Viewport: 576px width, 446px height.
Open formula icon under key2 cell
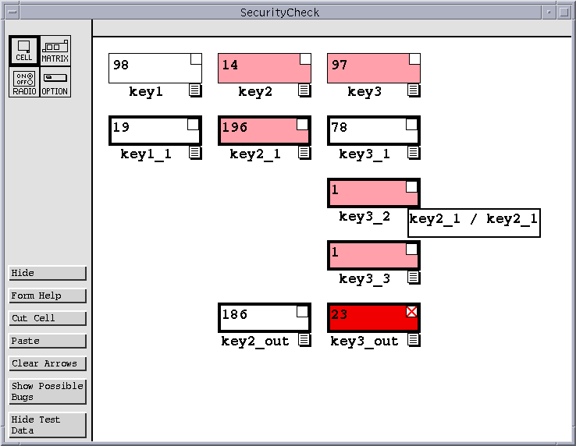(304, 90)
